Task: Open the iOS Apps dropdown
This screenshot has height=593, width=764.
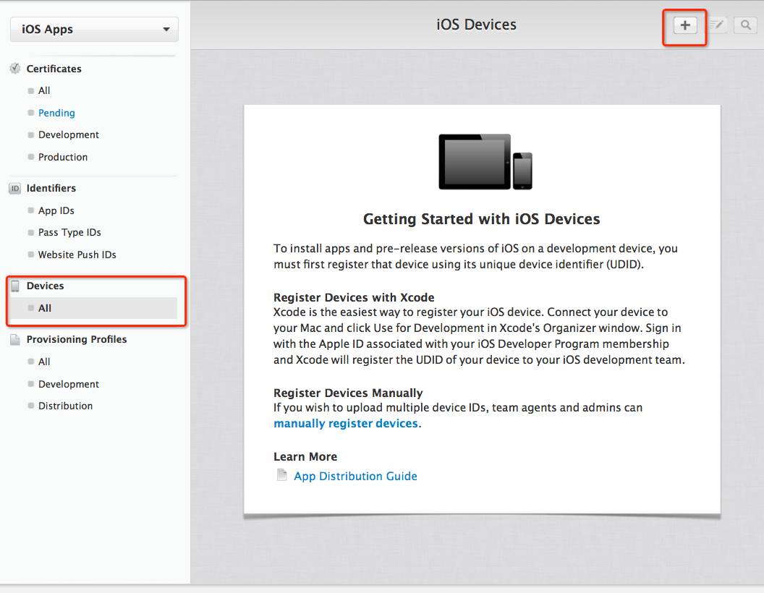Action: click(94, 30)
